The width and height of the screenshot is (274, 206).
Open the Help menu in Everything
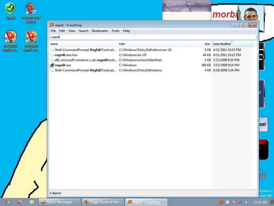tap(126, 31)
